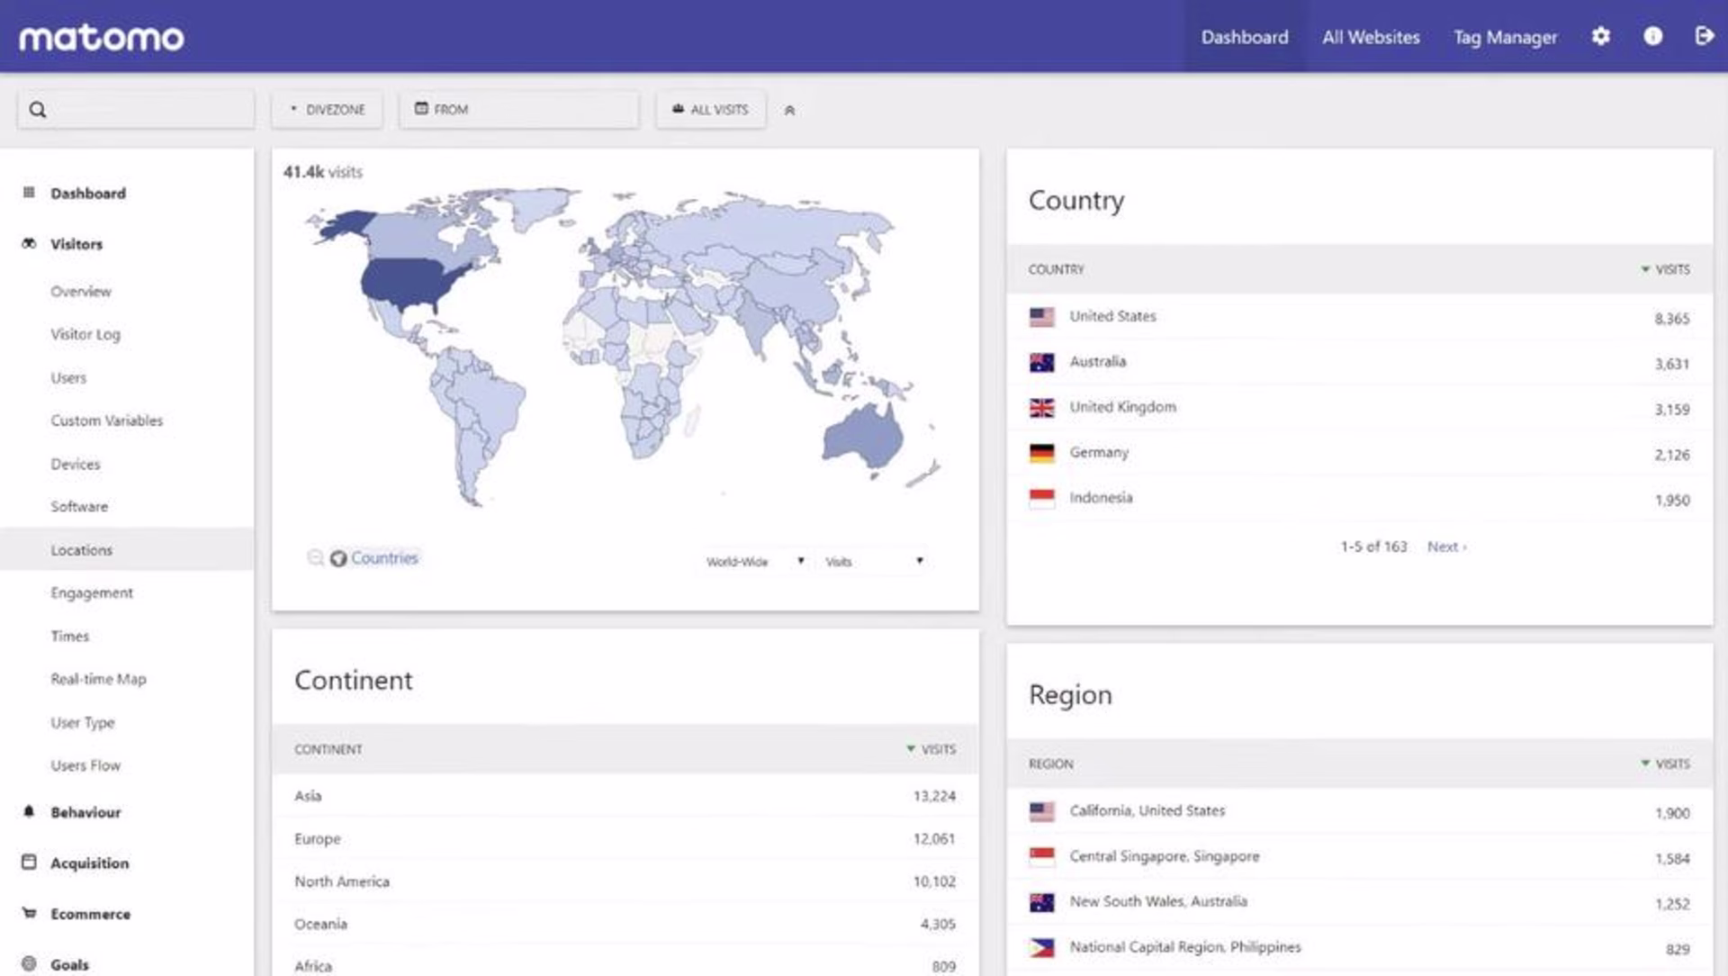1728x976 pixels.
Task: Open the FROM date range picker
Action: (x=518, y=110)
